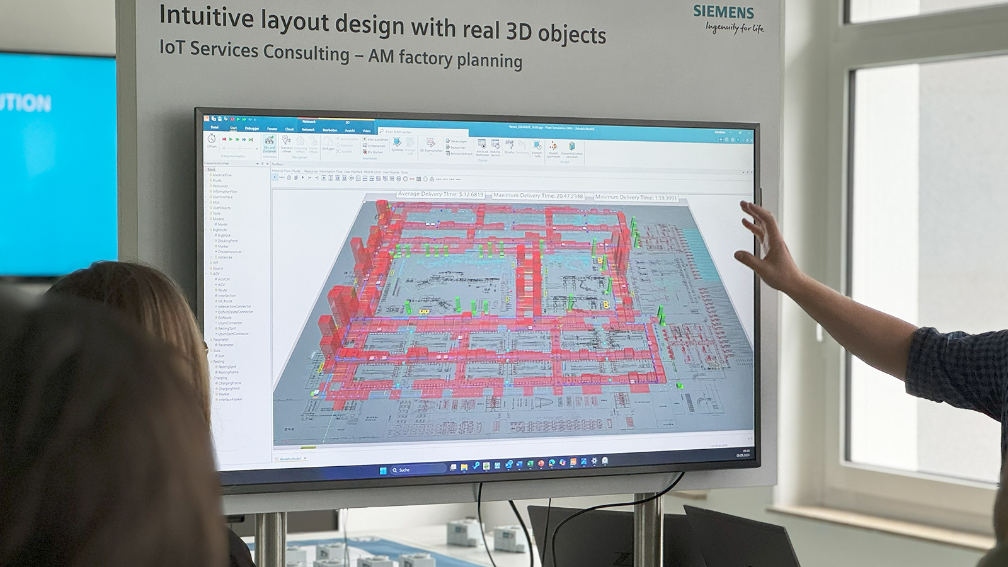Image resolution: width=1008 pixels, height=567 pixels.
Task: Open the Klassenbibliothek panel dropdown arrow
Action: tap(258, 164)
